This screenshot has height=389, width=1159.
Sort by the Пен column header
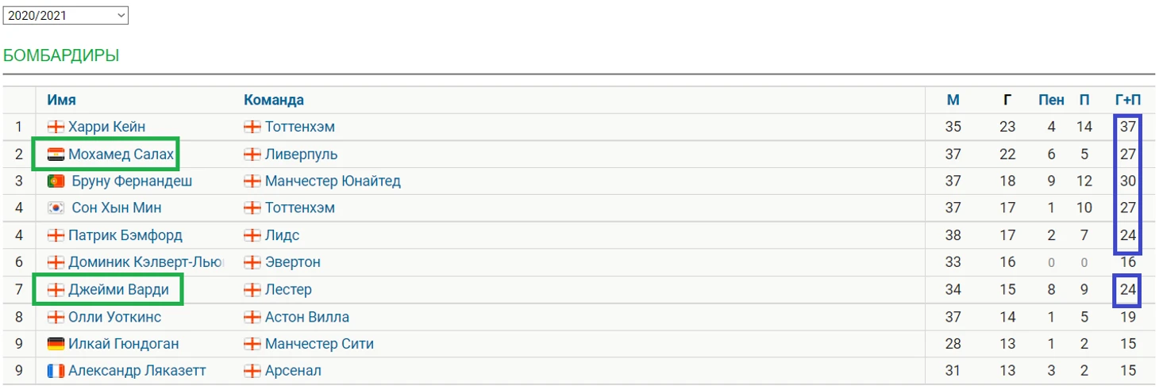click(1052, 100)
